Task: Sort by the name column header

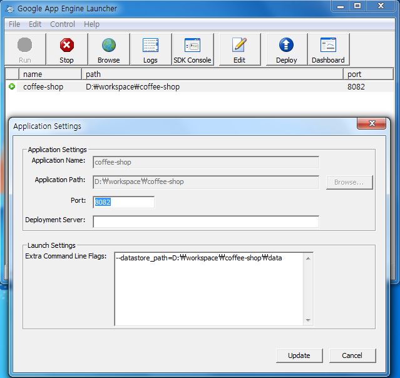Action: (x=50, y=74)
